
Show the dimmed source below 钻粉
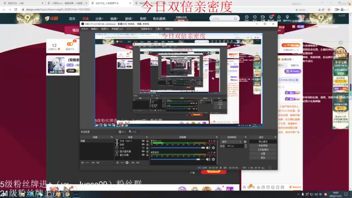click(143, 148)
